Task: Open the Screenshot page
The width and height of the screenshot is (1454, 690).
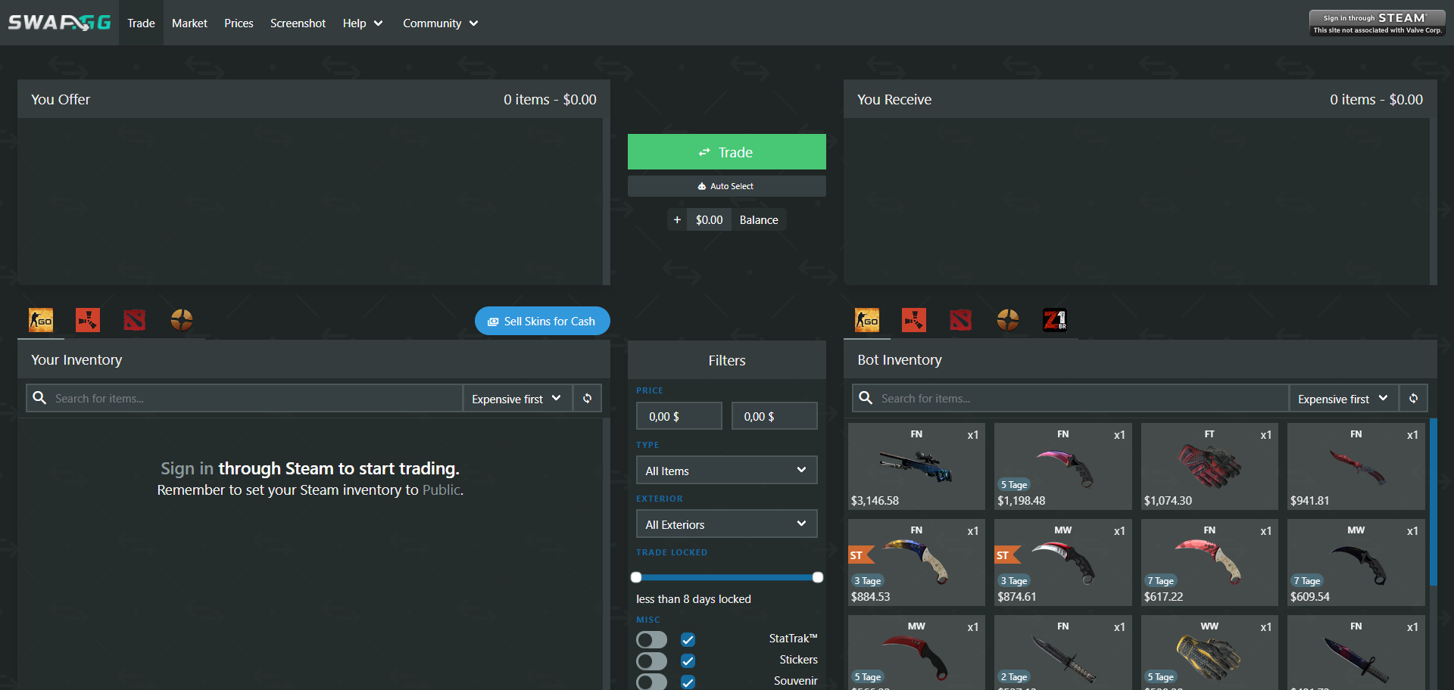Action: coord(298,23)
